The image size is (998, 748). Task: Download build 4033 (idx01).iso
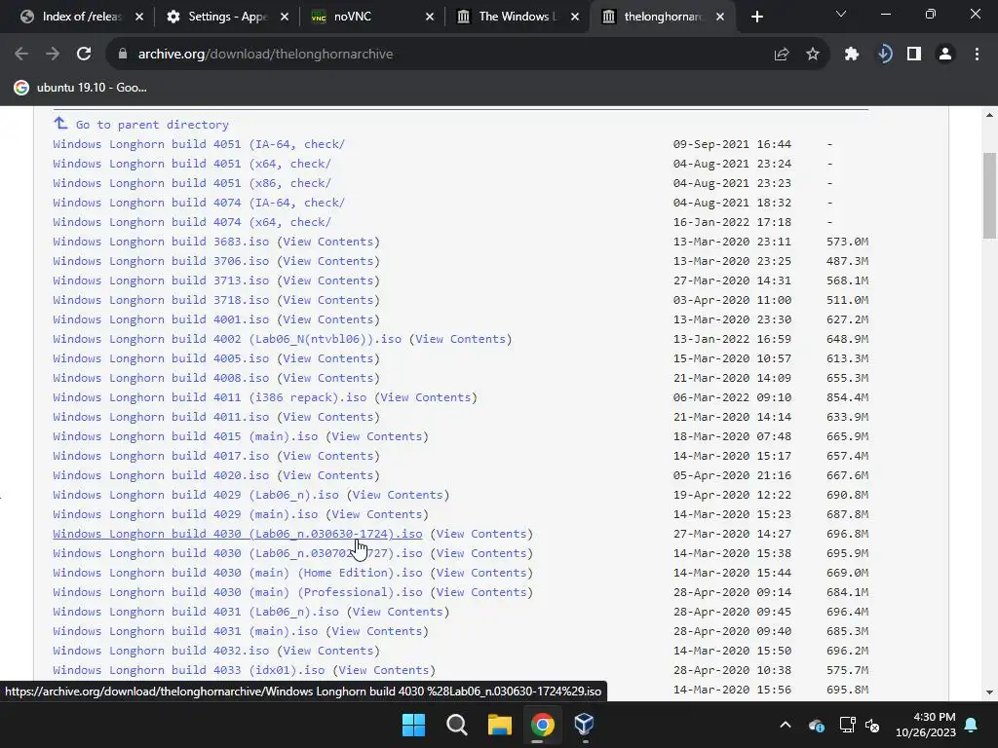188,670
